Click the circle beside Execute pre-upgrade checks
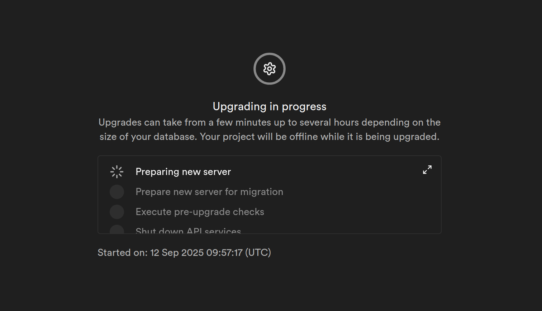 (x=117, y=212)
